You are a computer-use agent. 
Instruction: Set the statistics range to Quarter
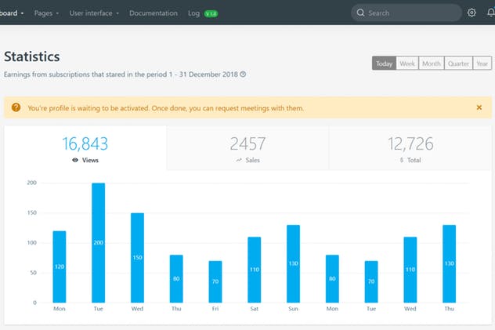457,63
